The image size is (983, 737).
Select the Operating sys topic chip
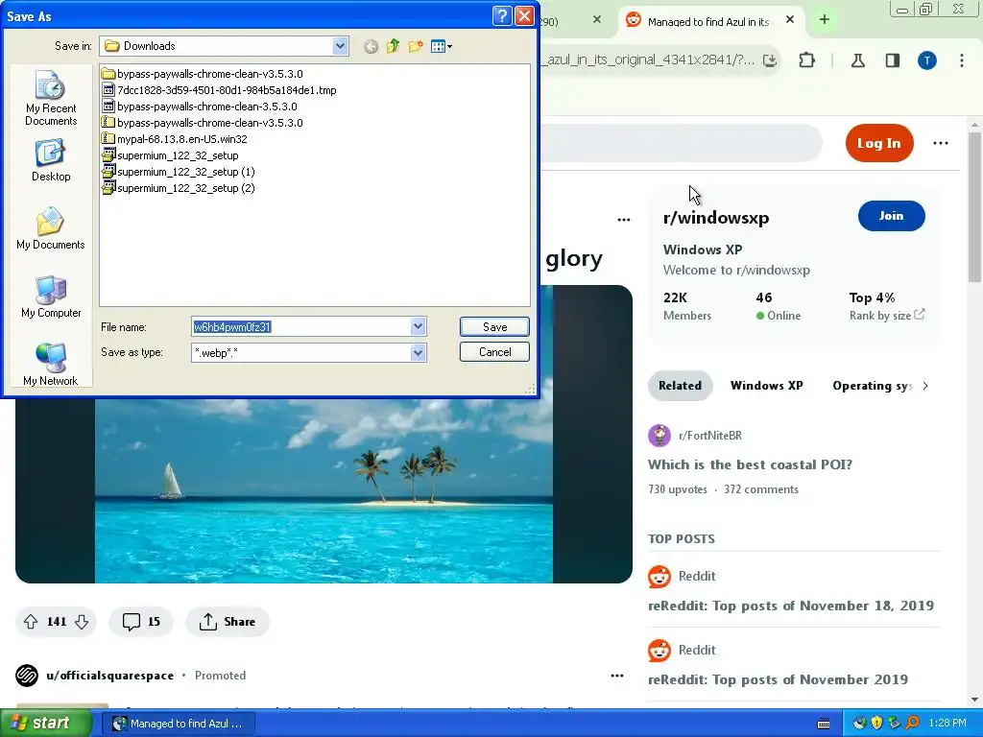tap(872, 386)
